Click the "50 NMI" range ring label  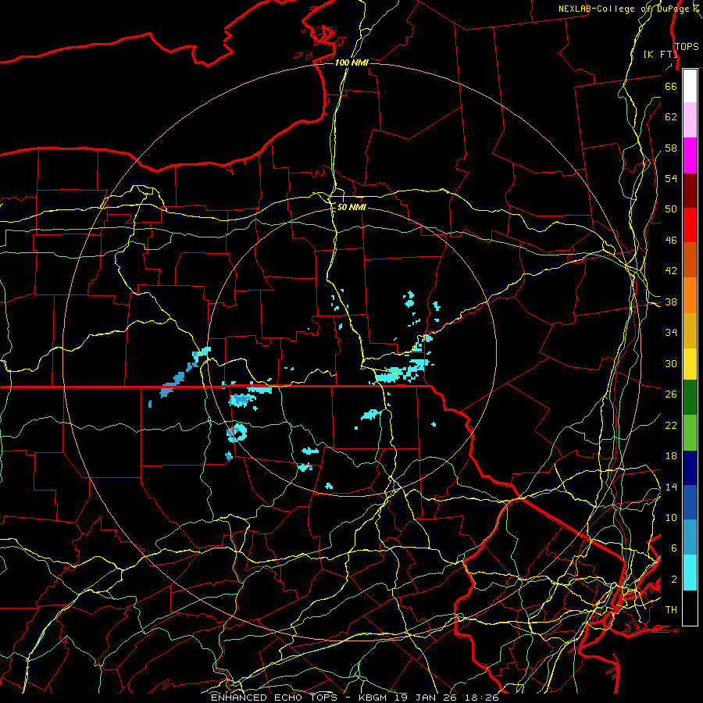351,207
